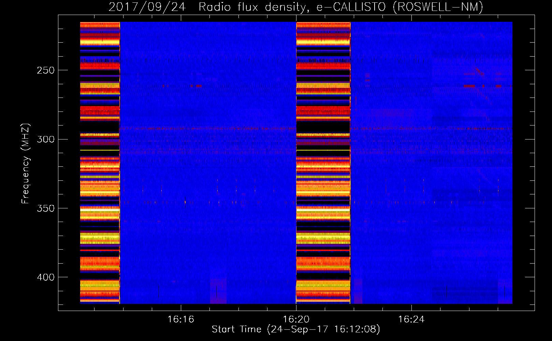Screen dimensions: 552x341
Task: Click the 16:20 time tick label
Action: pyautogui.click(x=296, y=319)
